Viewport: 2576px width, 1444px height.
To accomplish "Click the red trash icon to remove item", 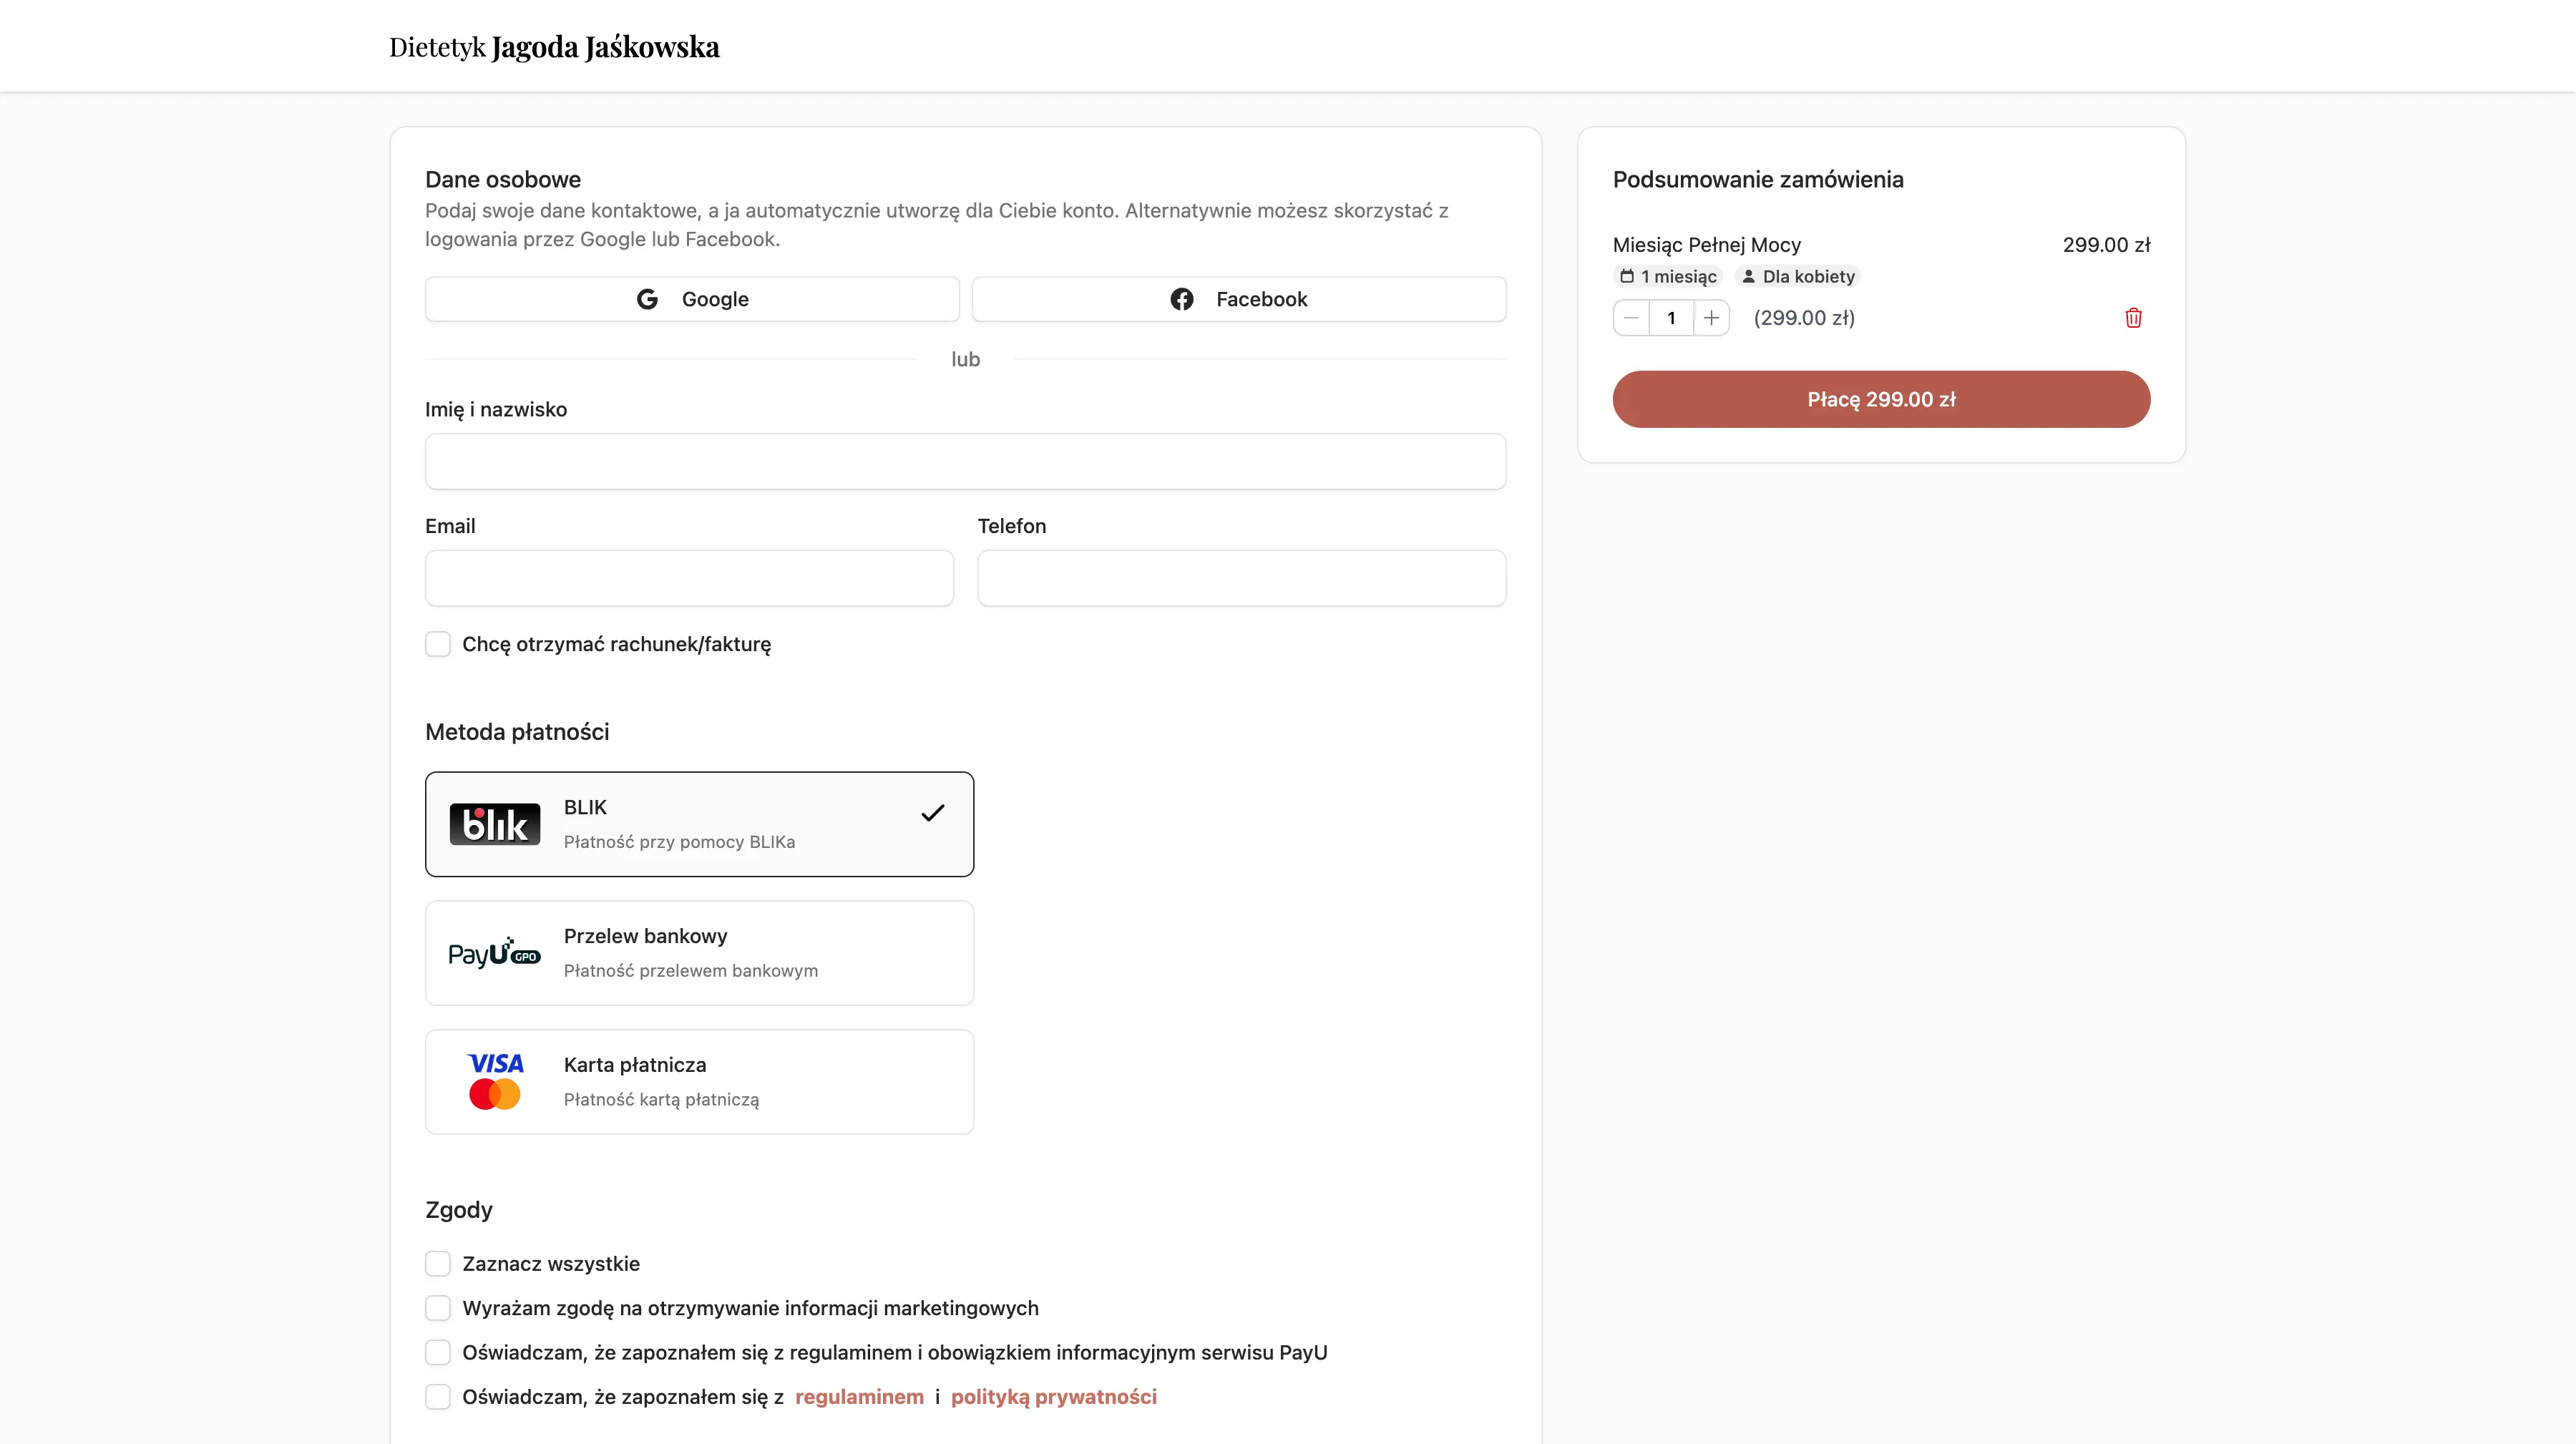I will (x=2133, y=318).
